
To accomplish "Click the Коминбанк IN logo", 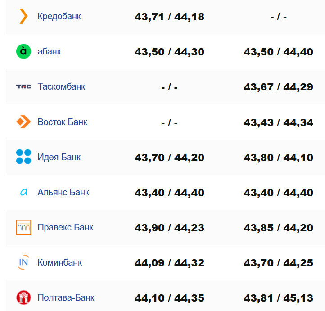I will 23,262.
